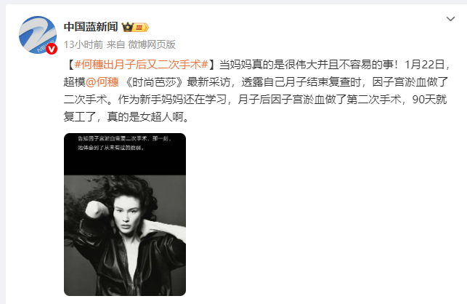Click the caption text atop the photo
This screenshot has width=467, height=304.
125,143
